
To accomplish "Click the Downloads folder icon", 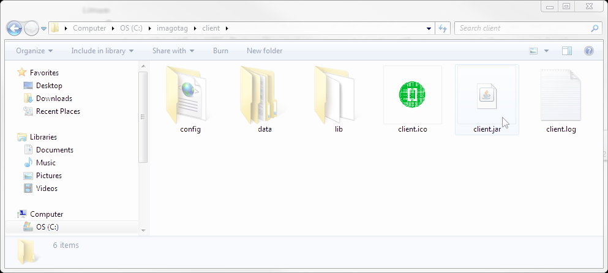I will (28, 99).
